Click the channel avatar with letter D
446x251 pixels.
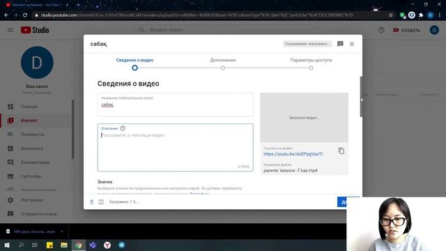pyautogui.click(x=37, y=63)
